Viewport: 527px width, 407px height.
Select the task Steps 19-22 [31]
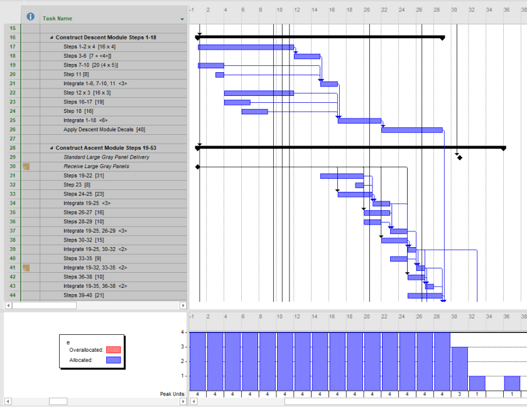point(82,176)
